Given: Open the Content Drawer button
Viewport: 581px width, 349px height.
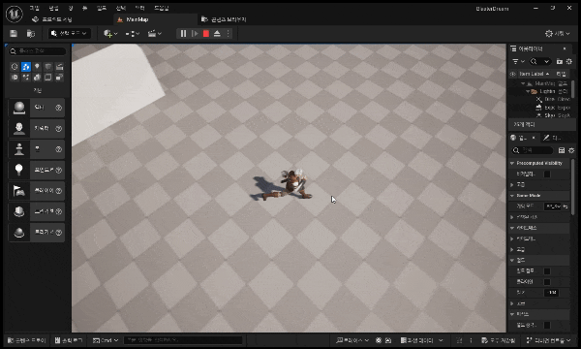Looking at the screenshot, I should tap(26, 340).
